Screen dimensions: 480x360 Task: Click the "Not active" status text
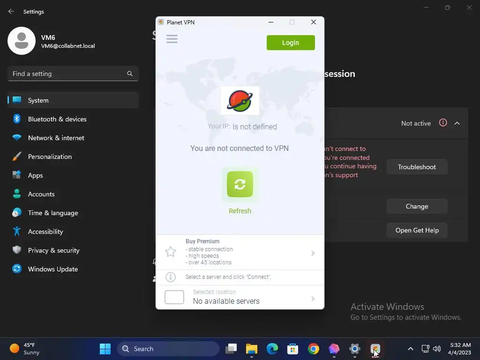click(x=416, y=123)
